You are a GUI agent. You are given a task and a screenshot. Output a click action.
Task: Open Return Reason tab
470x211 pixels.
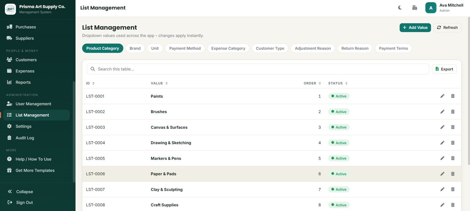pos(355,48)
